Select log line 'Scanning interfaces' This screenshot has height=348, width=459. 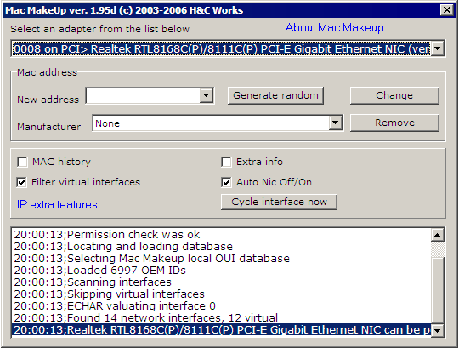pyautogui.click(x=222, y=282)
